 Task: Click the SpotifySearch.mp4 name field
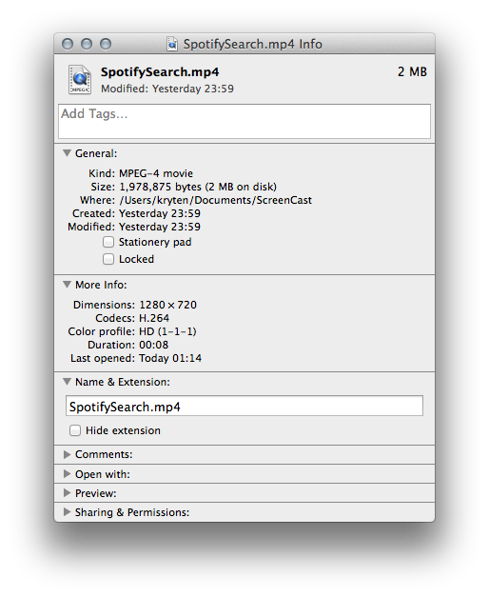244,406
